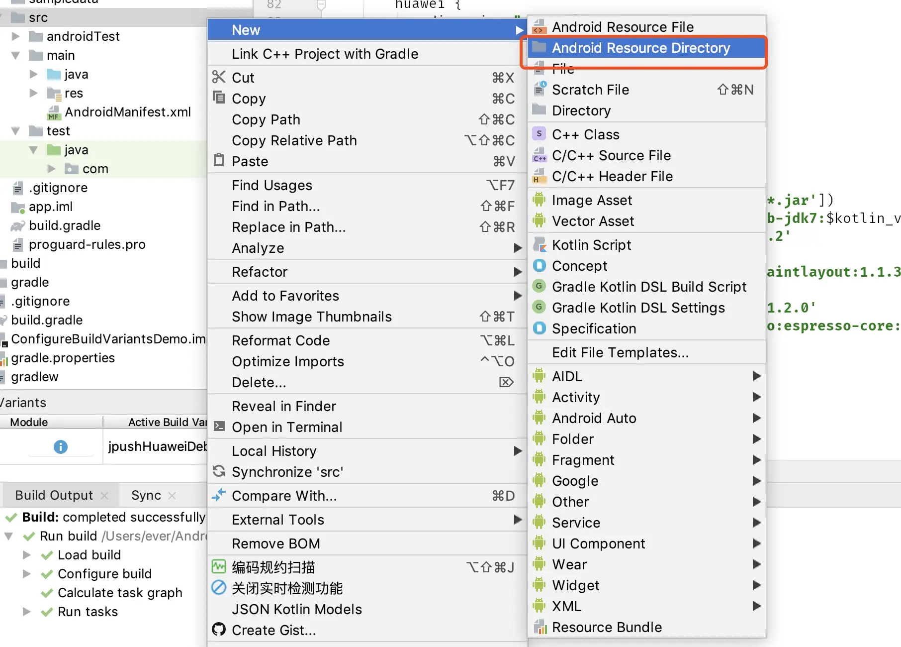Click the blue info icon in Build Variants
Viewport: 901px width, 647px height.
[61, 446]
